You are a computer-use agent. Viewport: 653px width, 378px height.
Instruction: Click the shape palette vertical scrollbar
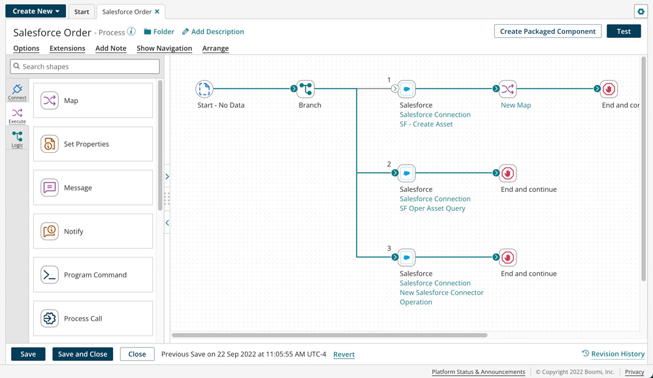click(x=161, y=146)
